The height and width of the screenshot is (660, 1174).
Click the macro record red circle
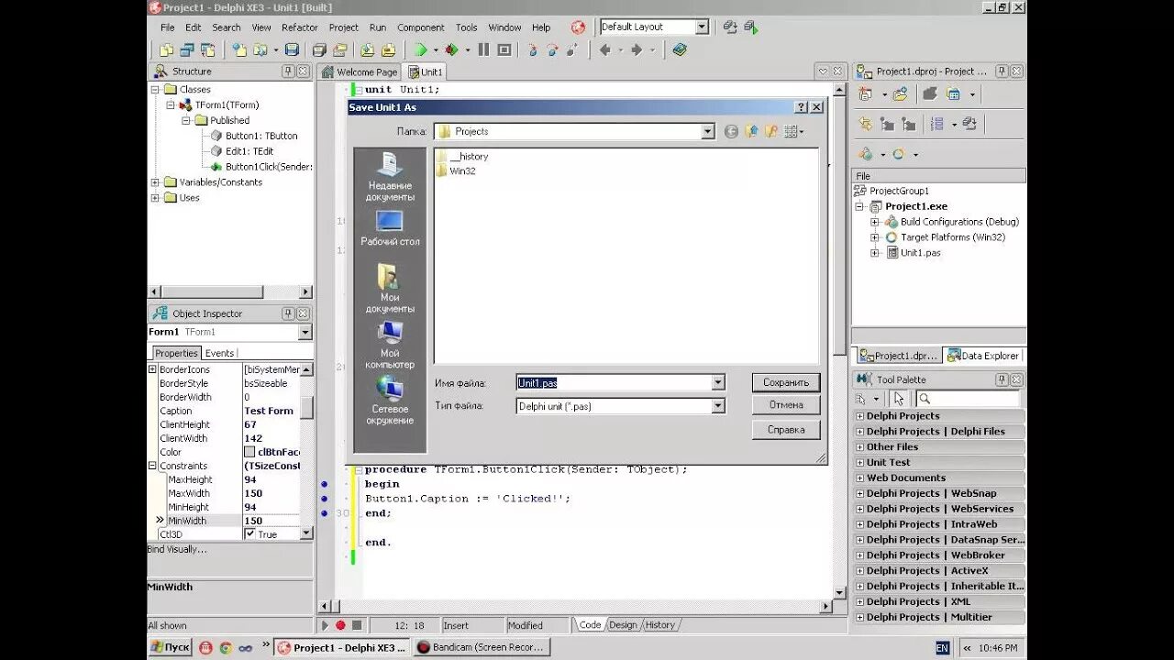point(340,625)
